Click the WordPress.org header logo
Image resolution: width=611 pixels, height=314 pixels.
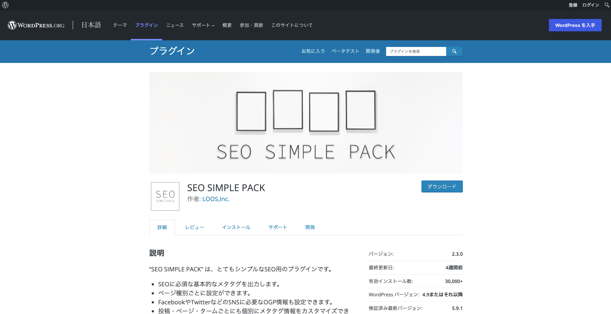[x=36, y=25]
